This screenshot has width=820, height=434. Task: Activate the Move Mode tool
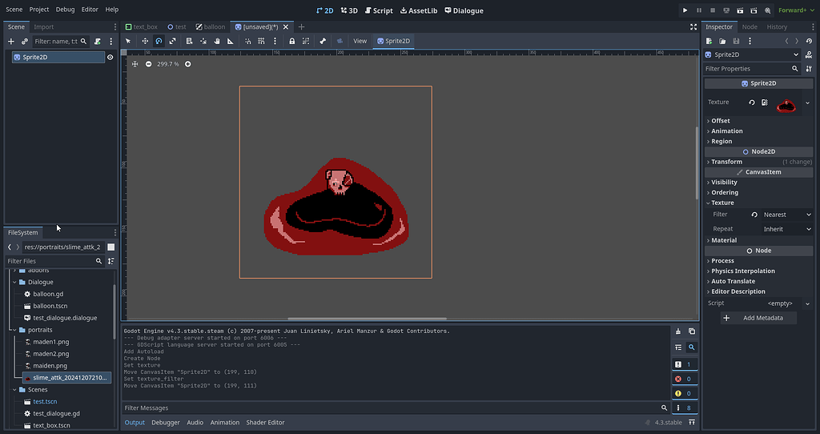coord(145,41)
